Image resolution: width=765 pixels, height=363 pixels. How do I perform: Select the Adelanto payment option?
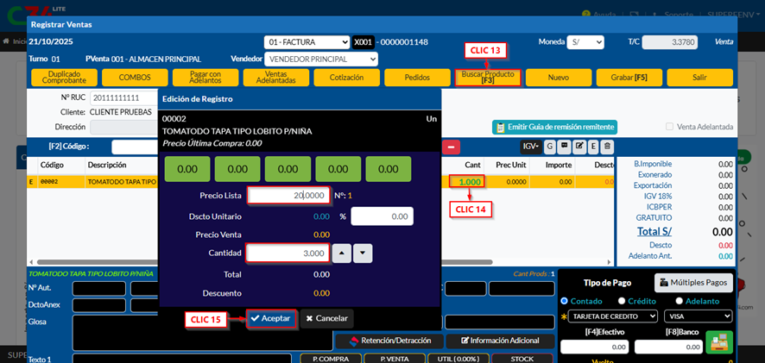pos(680,301)
